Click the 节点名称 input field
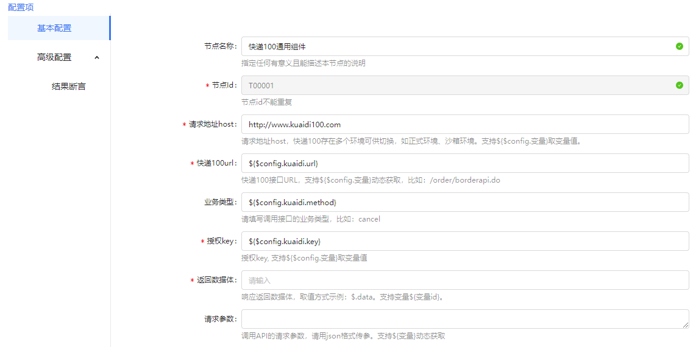The width and height of the screenshot is (696, 347). pos(457,46)
